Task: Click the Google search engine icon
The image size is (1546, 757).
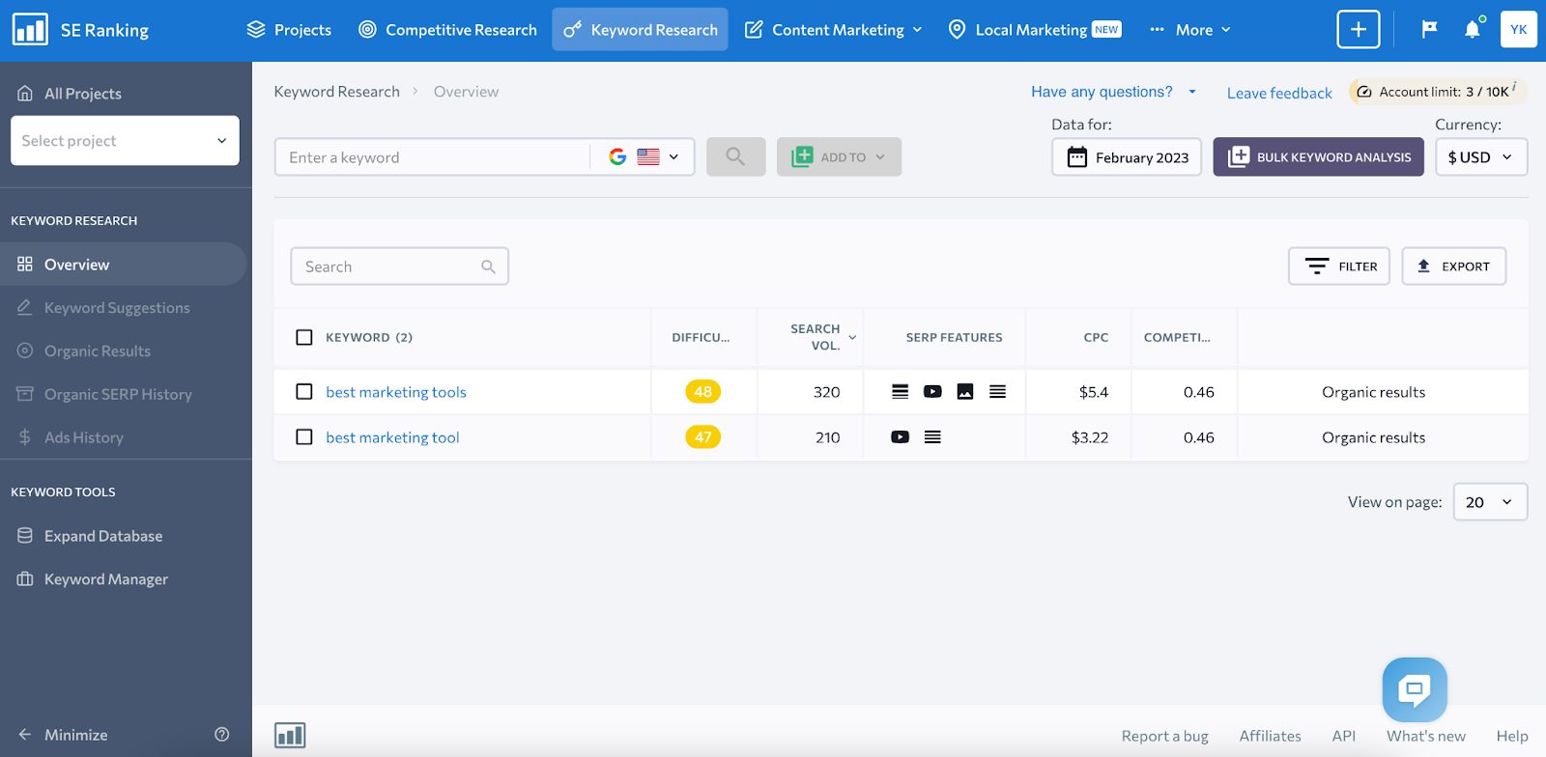Action: (x=617, y=156)
